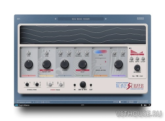
Task: Click the red ducking curve graph
Action: coord(137,51)
